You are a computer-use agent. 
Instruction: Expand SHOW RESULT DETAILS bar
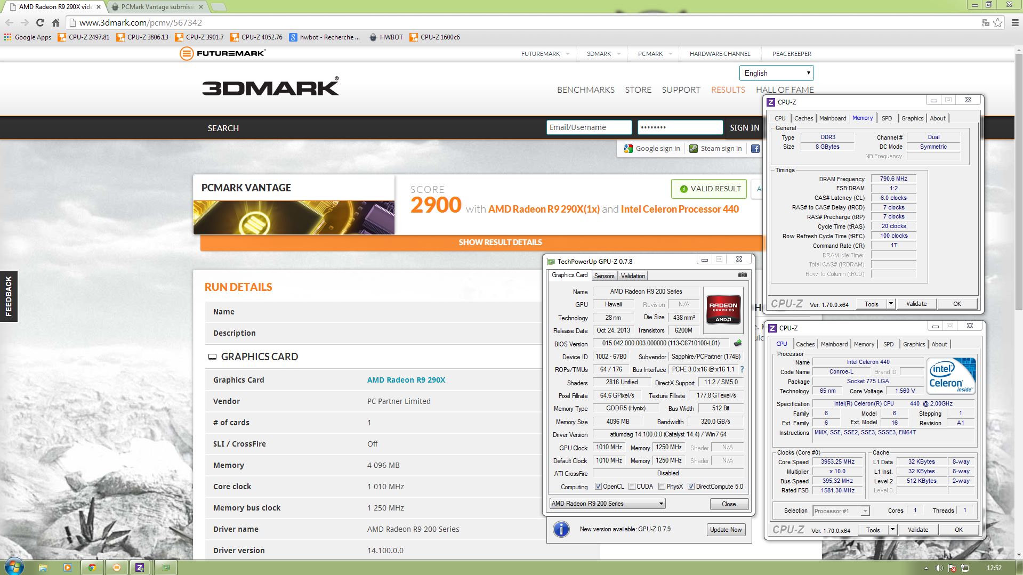[482, 242]
